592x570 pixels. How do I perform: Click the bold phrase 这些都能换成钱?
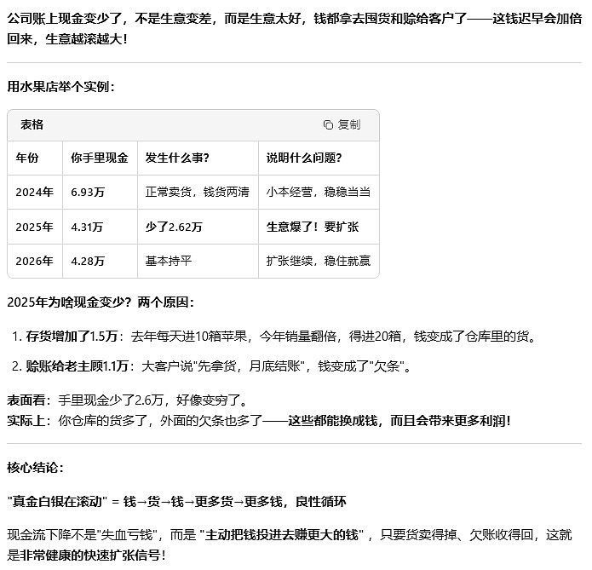point(332,420)
